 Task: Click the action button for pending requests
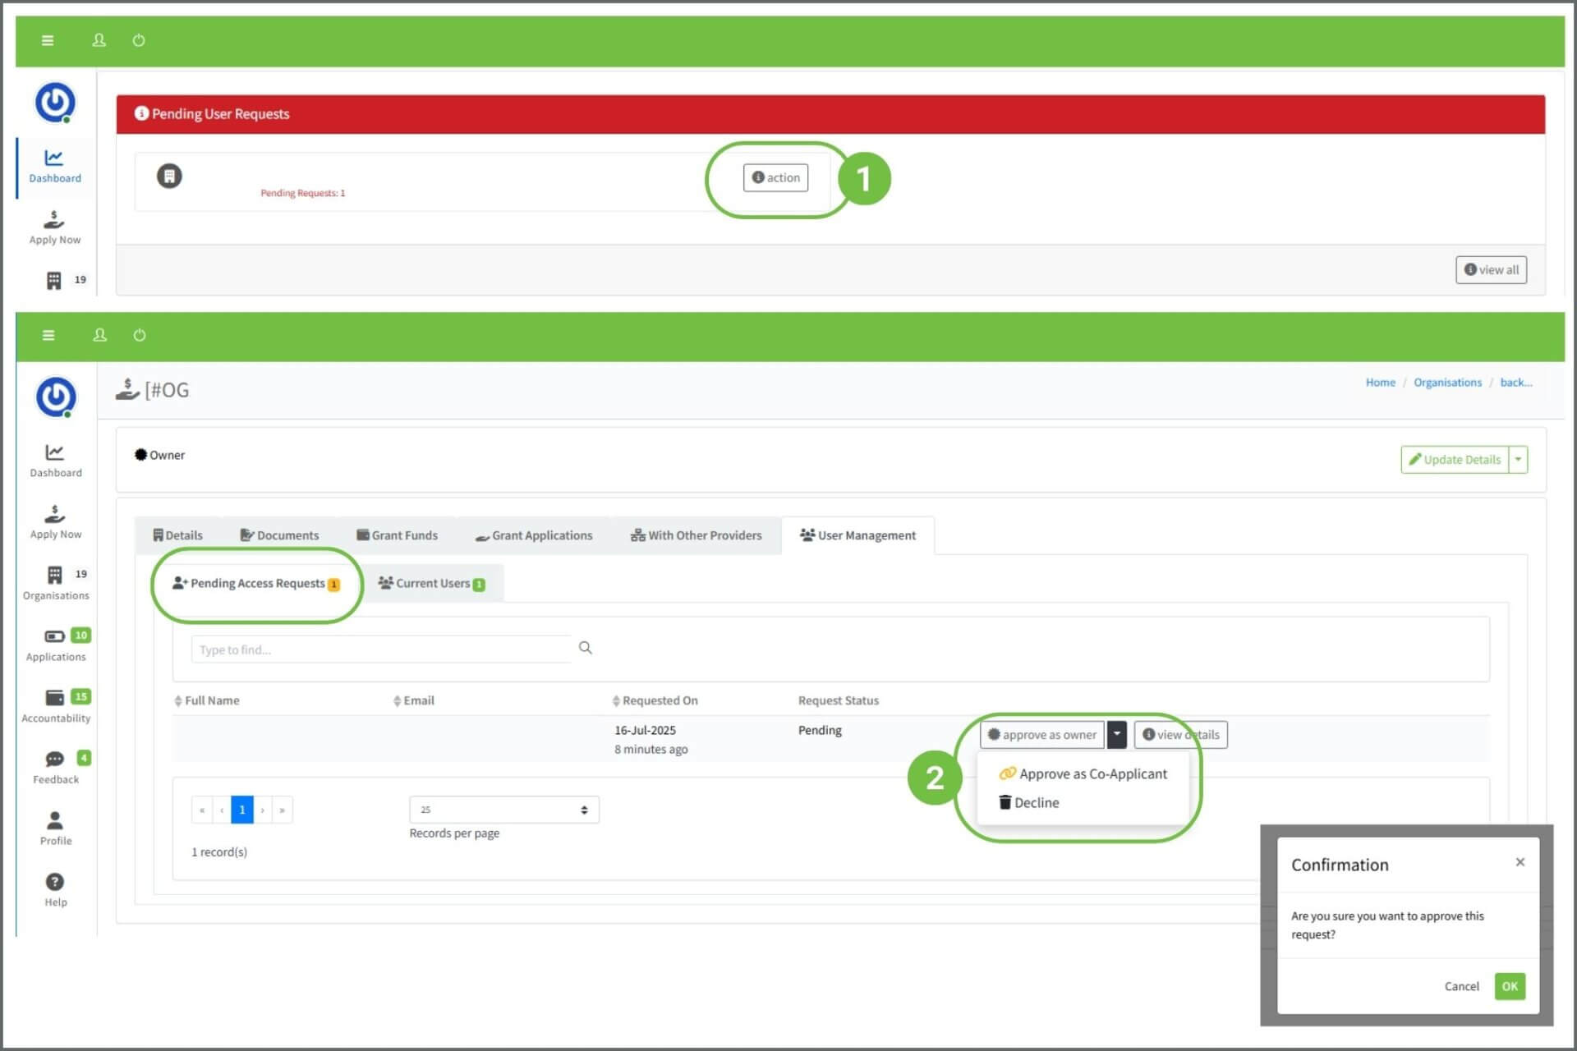(775, 177)
